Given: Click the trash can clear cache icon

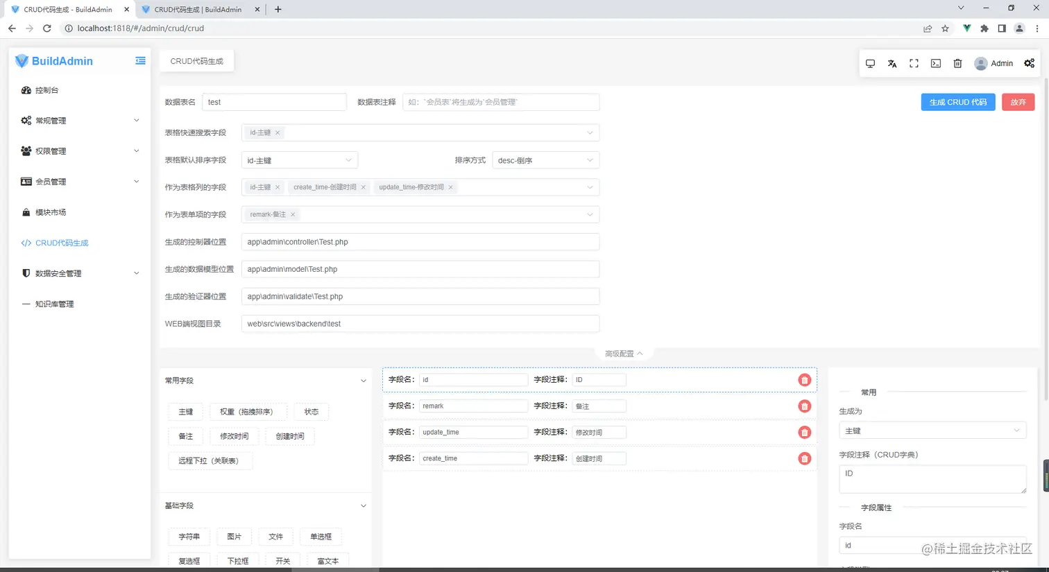Looking at the screenshot, I should [957, 63].
